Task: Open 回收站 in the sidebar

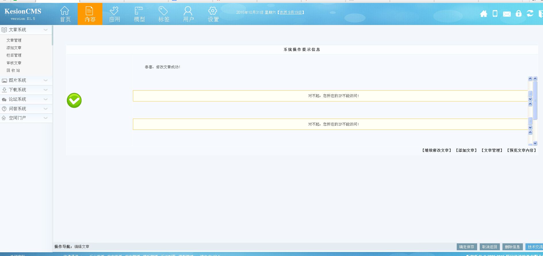Action: pos(13,70)
